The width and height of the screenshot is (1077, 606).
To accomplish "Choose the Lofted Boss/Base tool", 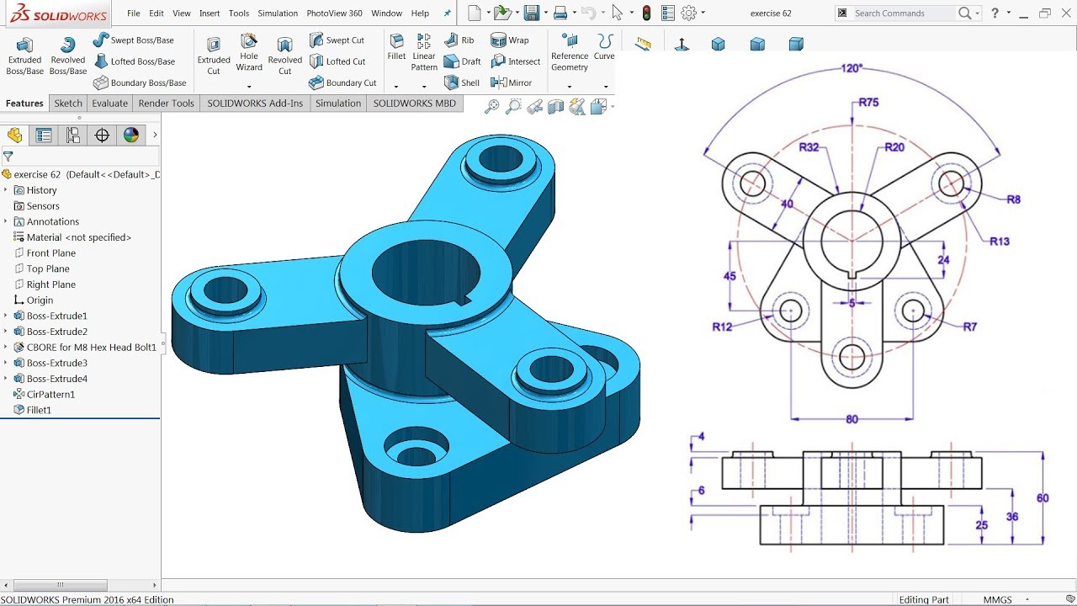I will 134,61.
